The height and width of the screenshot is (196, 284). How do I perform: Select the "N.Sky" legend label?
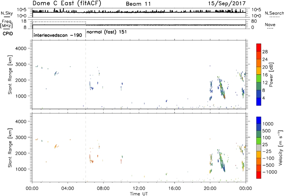pyautogui.click(x=7, y=13)
